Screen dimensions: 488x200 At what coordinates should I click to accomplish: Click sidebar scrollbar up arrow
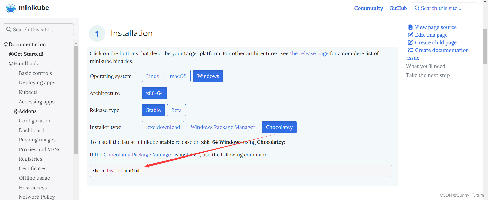tap(76, 43)
